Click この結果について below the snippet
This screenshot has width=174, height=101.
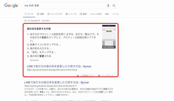click(86, 76)
